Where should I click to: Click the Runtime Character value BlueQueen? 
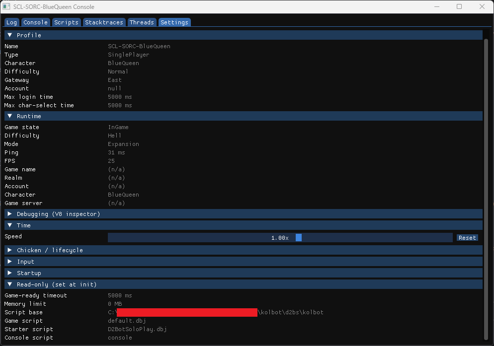pyautogui.click(x=123, y=195)
